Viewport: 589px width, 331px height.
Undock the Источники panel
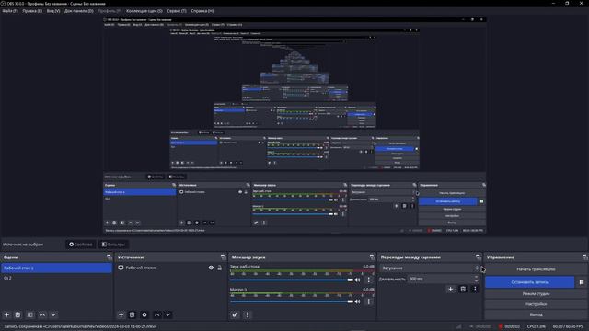coord(223,257)
